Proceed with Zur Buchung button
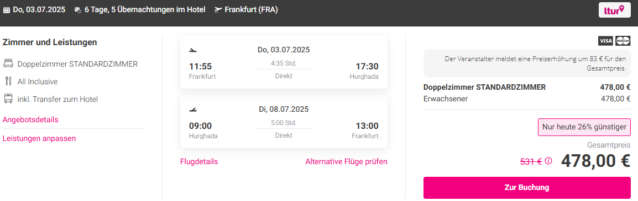The image size is (638, 201). [x=527, y=188]
